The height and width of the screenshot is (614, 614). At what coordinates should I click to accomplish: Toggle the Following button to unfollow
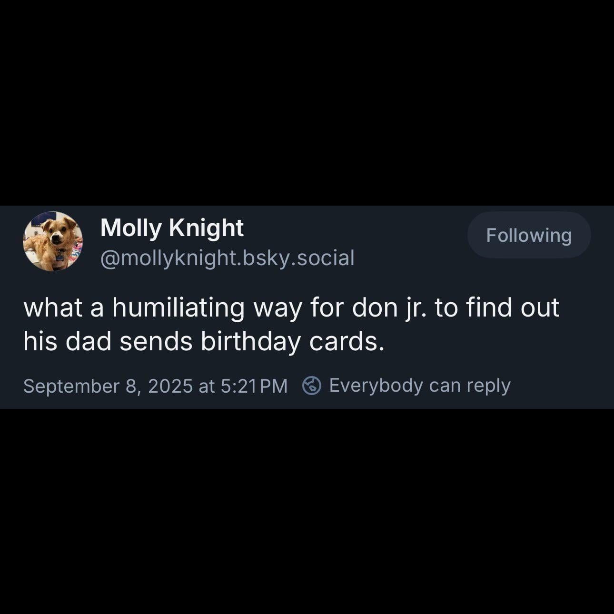[529, 235]
